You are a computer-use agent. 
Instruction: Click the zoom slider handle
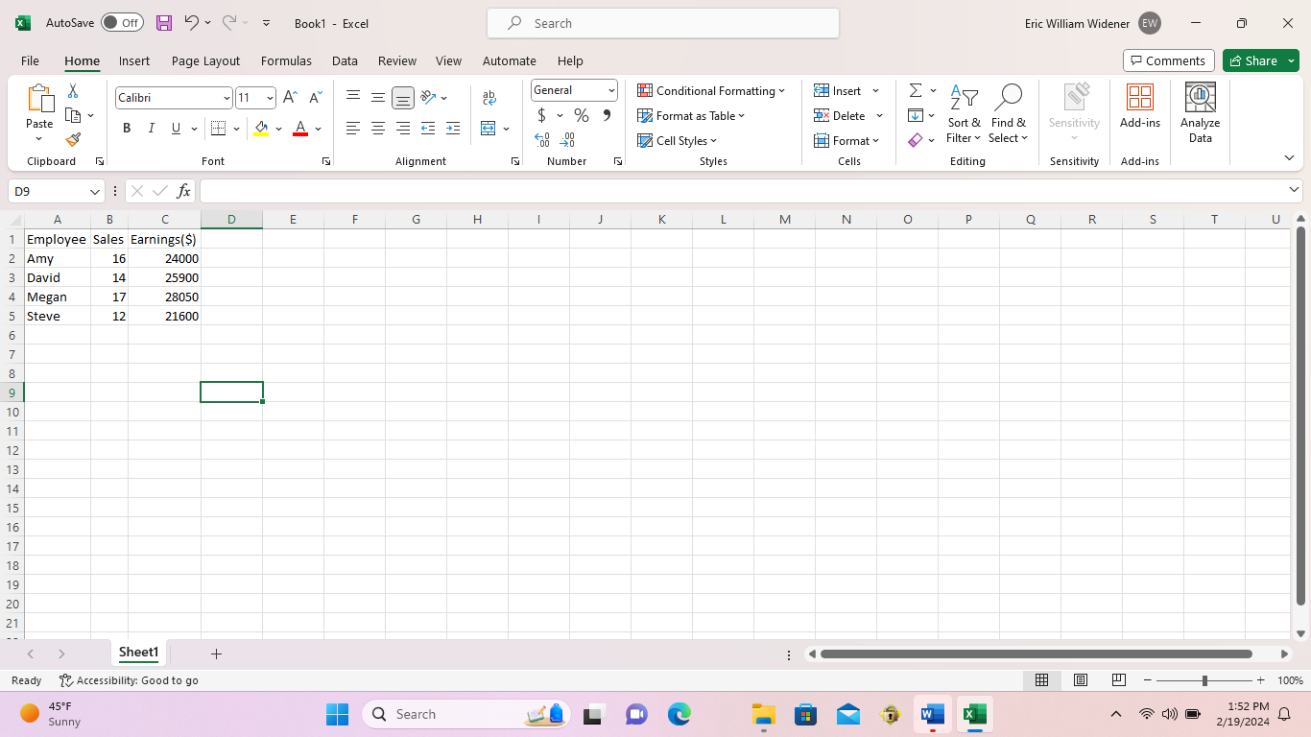(1204, 680)
